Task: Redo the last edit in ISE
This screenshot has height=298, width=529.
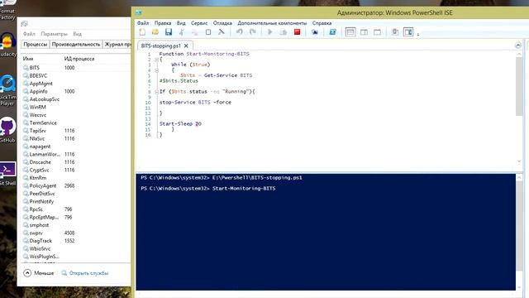Action: (253, 32)
